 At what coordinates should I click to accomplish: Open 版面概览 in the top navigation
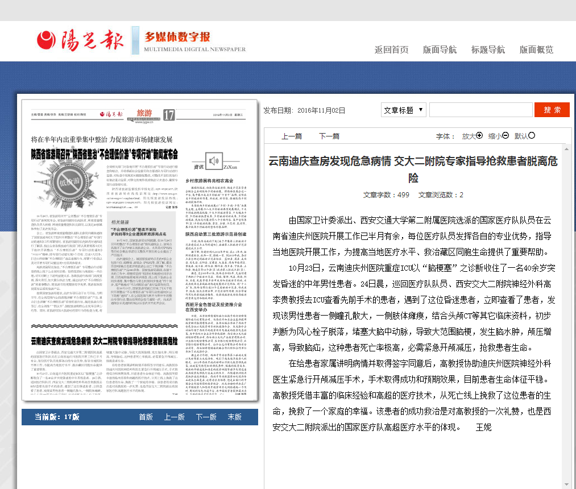tap(536, 49)
